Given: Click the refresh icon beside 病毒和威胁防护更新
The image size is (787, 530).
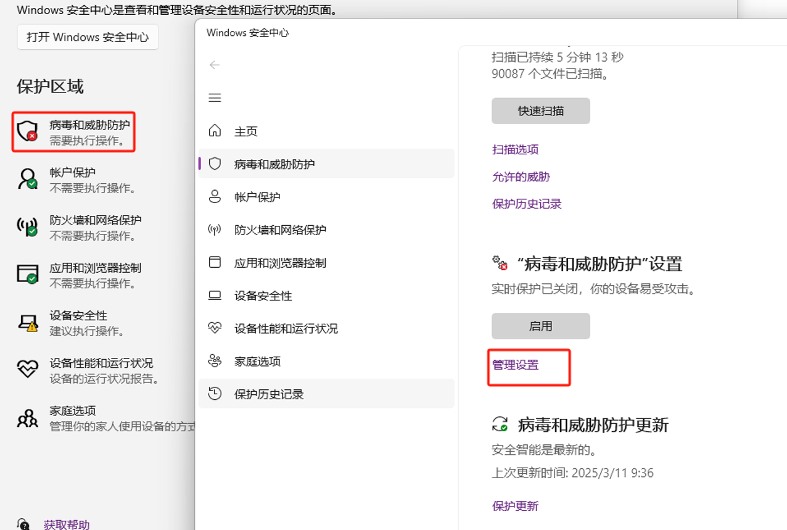Looking at the screenshot, I should (500, 424).
